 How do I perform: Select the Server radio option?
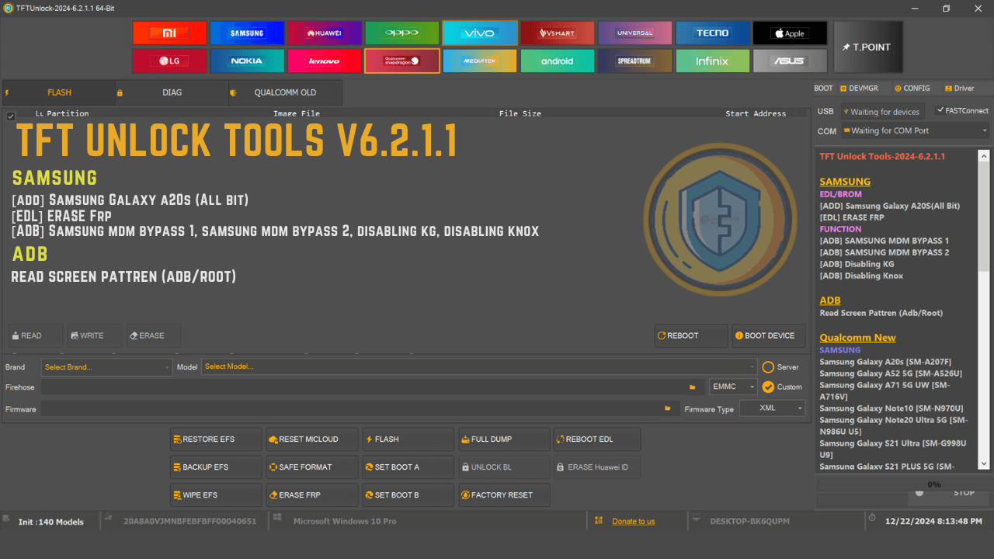click(768, 367)
